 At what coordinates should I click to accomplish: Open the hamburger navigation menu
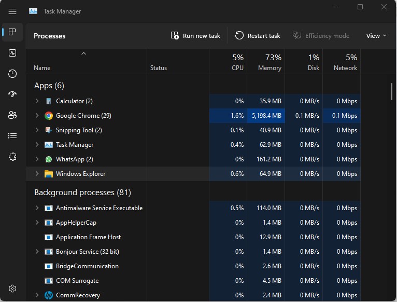click(12, 11)
